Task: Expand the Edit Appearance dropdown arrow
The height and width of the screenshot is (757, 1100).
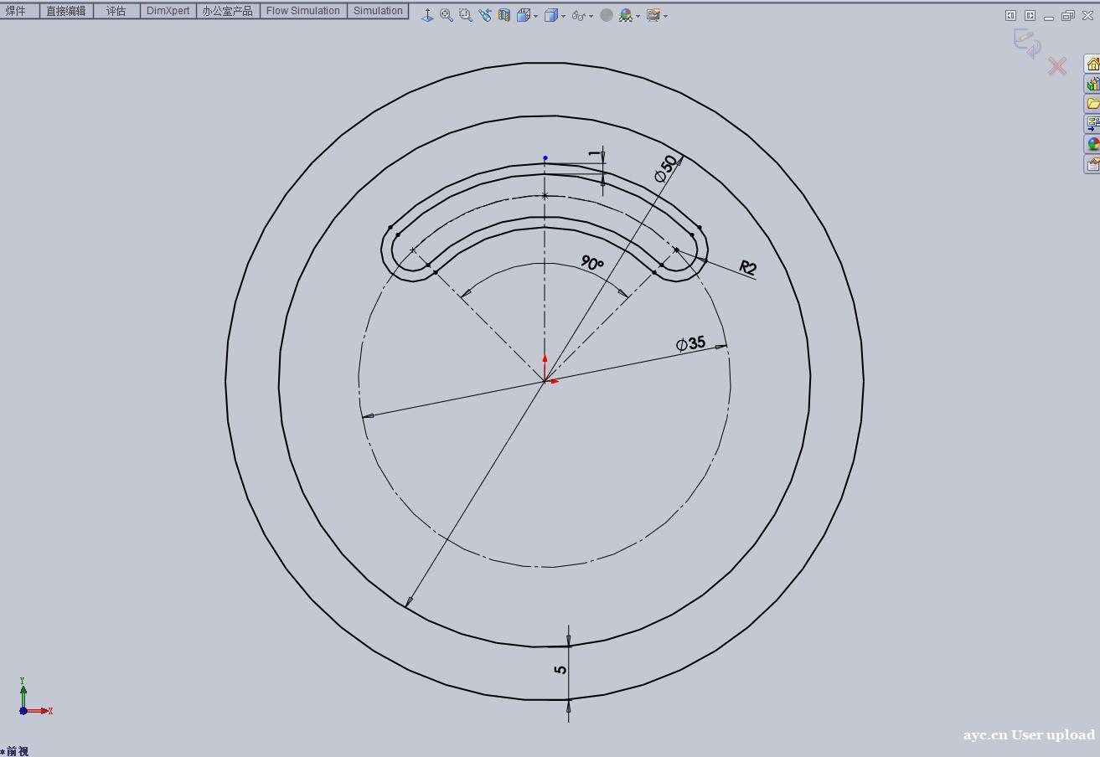Action: (x=638, y=16)
